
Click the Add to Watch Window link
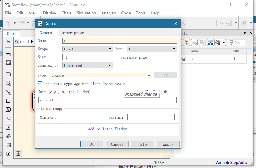108,129
